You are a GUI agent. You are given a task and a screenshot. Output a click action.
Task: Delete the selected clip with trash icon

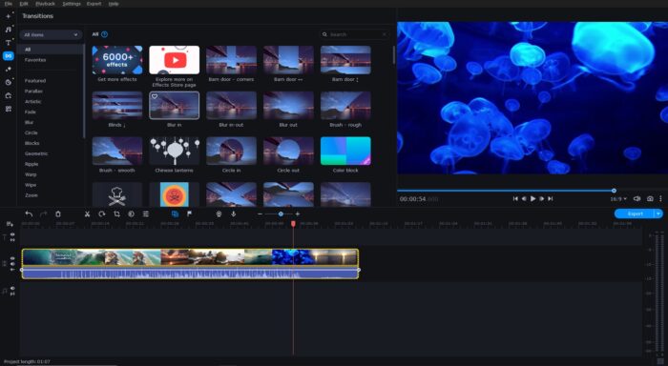coord(58,214)
